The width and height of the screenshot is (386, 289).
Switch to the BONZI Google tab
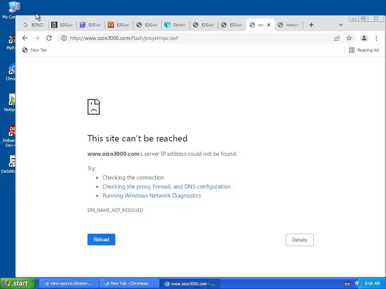click(x=33, y=25)
